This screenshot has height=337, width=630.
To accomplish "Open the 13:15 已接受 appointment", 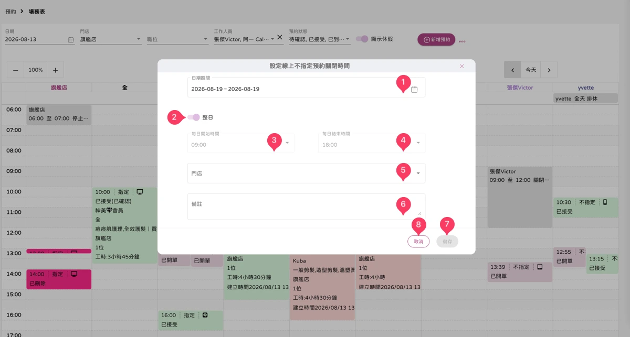I will (603, 264).
